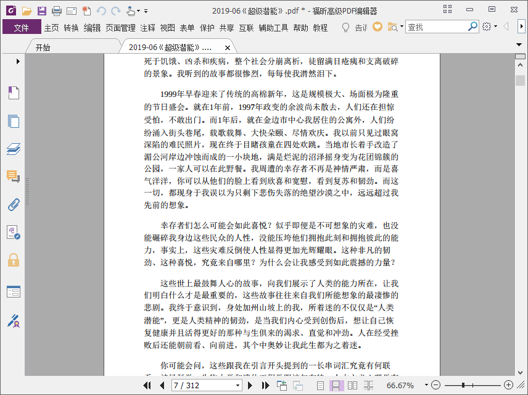The image size is (528, 395).
Task: Open the 教程 ribbon tab
Action: pos(320,28)
